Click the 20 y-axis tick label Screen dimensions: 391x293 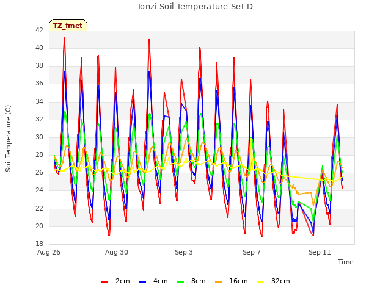point(39,226)
